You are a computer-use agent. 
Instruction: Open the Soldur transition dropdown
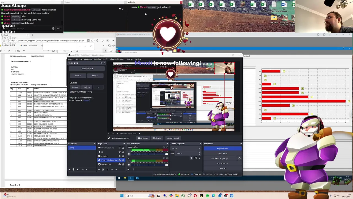[186, 148]
